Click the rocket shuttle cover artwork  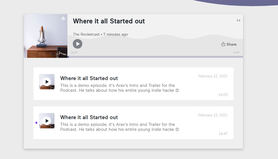(46, 36)
